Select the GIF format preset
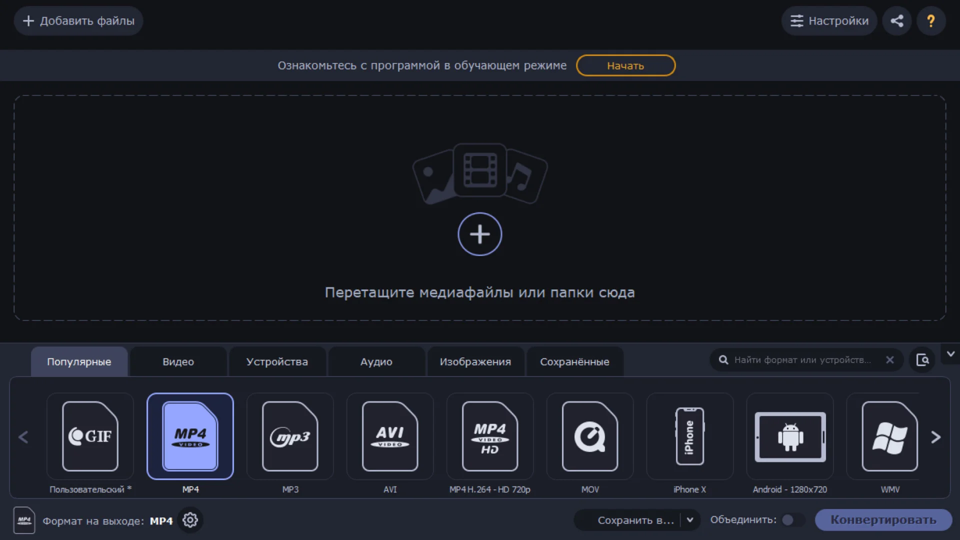 tap(90, 436)
